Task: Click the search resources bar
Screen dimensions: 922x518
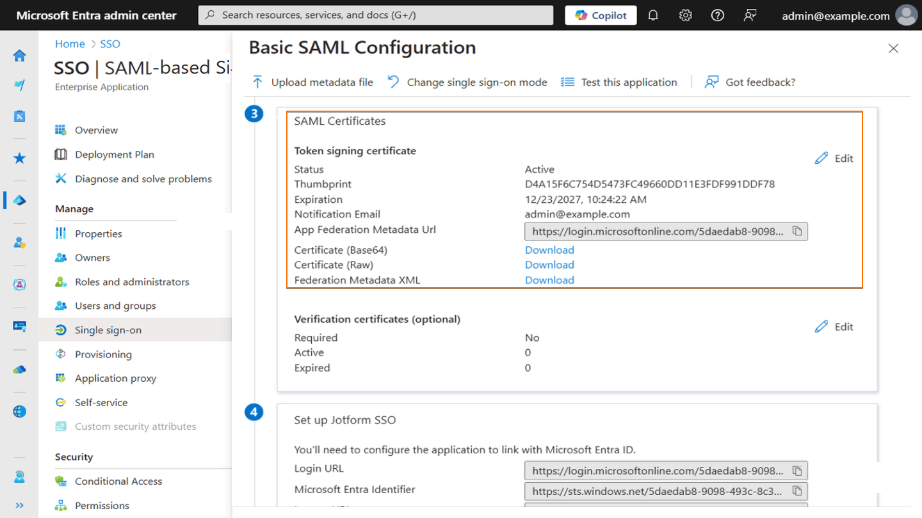Action: pyautogui.click(x=378, y=15)
